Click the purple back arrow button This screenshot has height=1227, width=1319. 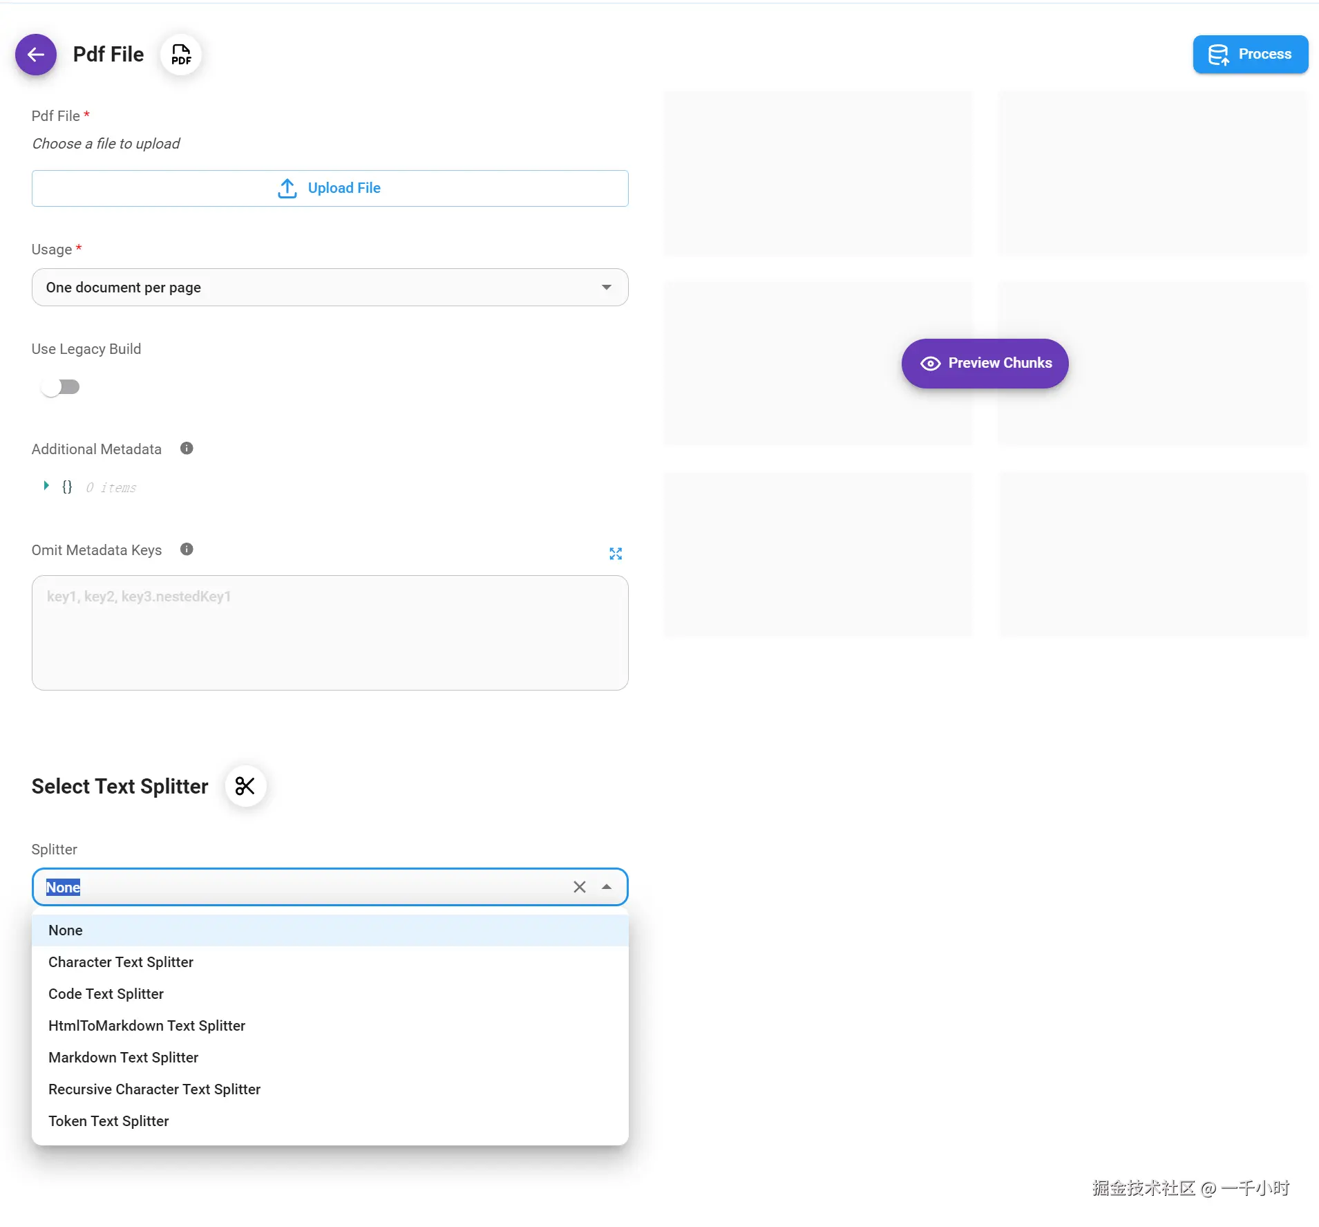[x=36, y=55]
